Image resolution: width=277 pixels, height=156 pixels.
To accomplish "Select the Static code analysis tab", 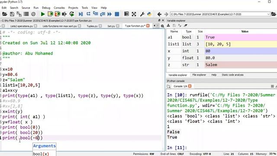I will (x=232, y=75).
